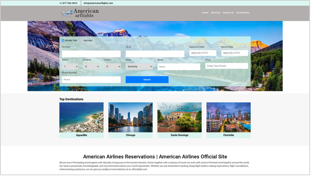Click the Enter Your Email field

point(227,66)
